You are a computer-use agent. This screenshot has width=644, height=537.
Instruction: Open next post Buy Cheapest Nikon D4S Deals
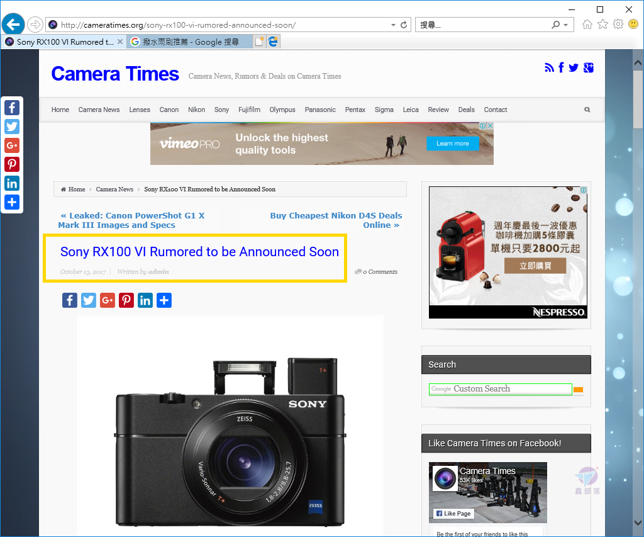336,220
